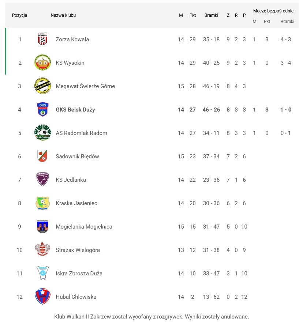Click the Megawat Świerże Górne crest
Image resolution: width=303 pixels, height=324 pixels.
[x=43, y=86]
